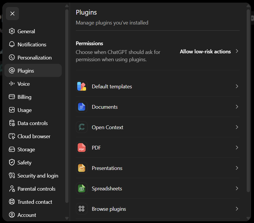Image resolution: width=254 pixels, height=223 pixels.
Task: Click the Parental controls icon
Action: coord(12,189)
